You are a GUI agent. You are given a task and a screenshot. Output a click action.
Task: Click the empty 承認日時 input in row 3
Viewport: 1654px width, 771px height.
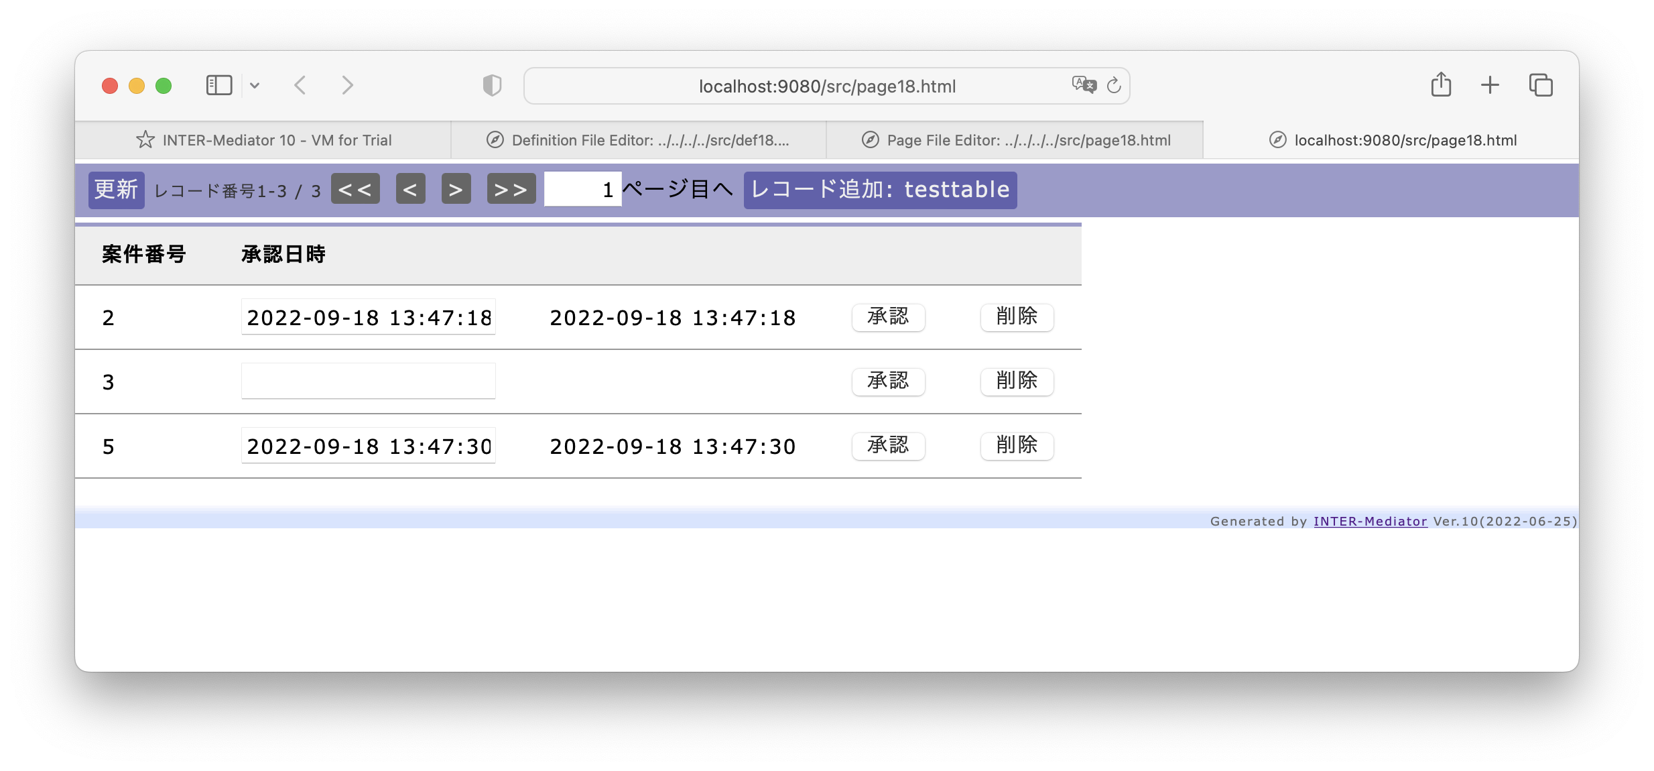368,381
